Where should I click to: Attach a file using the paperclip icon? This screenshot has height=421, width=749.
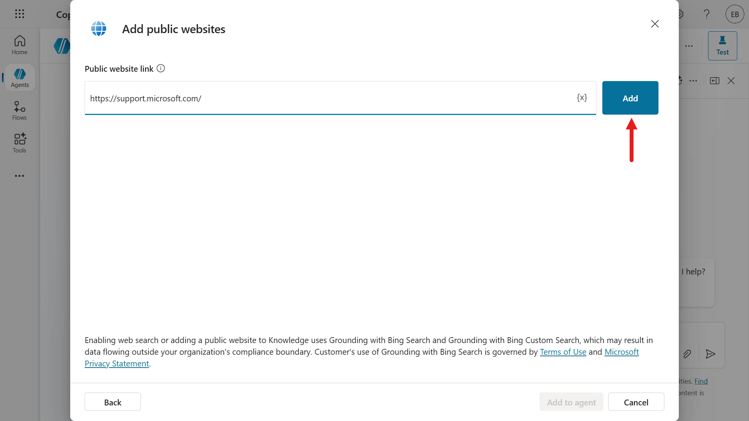tap(687, 354)
